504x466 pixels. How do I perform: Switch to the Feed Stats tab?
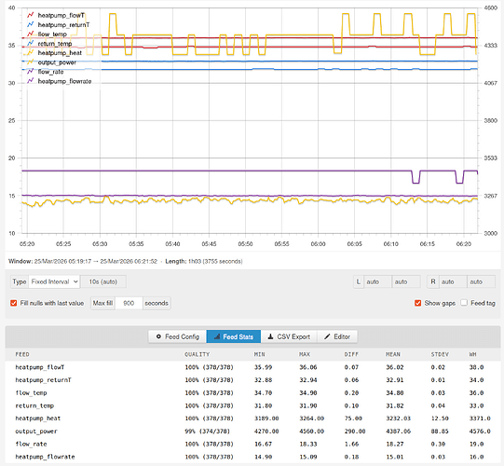coord(234,336)
